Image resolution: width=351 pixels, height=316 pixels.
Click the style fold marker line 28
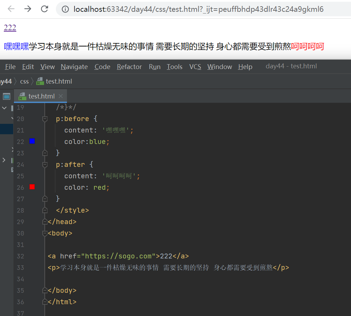tap(45, 210)
